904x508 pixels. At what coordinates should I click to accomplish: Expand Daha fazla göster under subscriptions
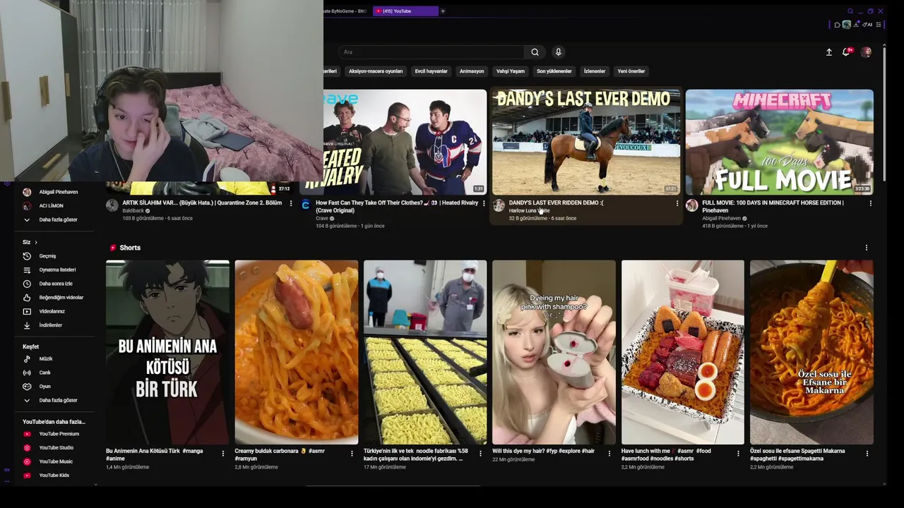coord(54,219)
